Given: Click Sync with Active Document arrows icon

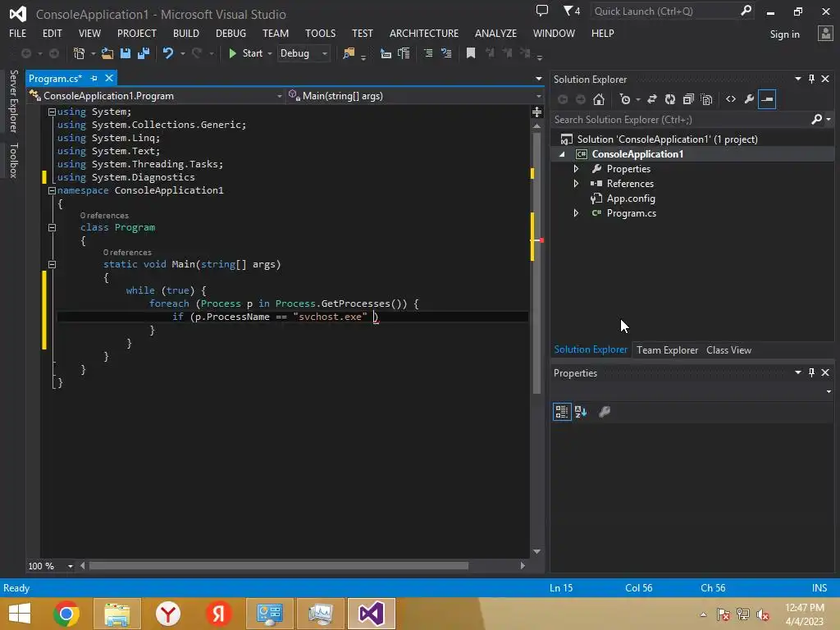Looking at the screenshot, I should pos(652,99).
